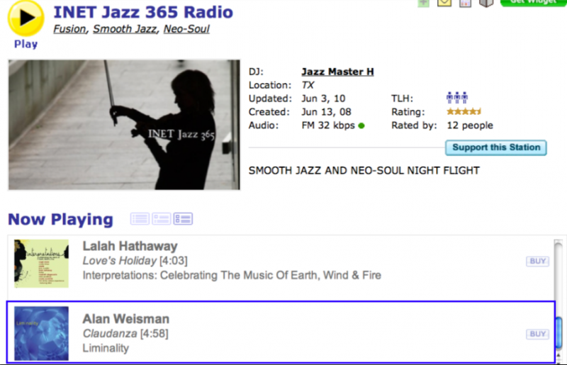
Task: Click the Support this Station button
Action: (x=496, y=147)
